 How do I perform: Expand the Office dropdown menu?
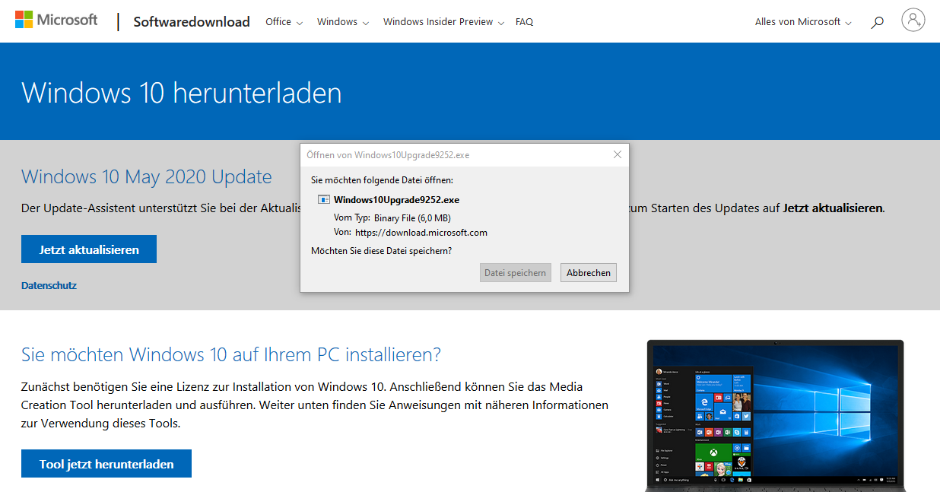(284, 22)
